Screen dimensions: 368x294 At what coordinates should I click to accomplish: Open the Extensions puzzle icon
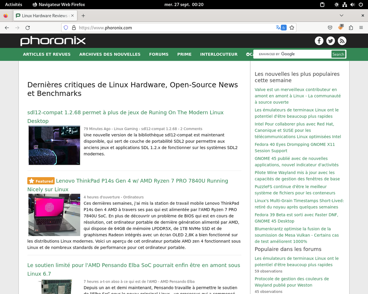pyautogui.click(x=351, y=28)
